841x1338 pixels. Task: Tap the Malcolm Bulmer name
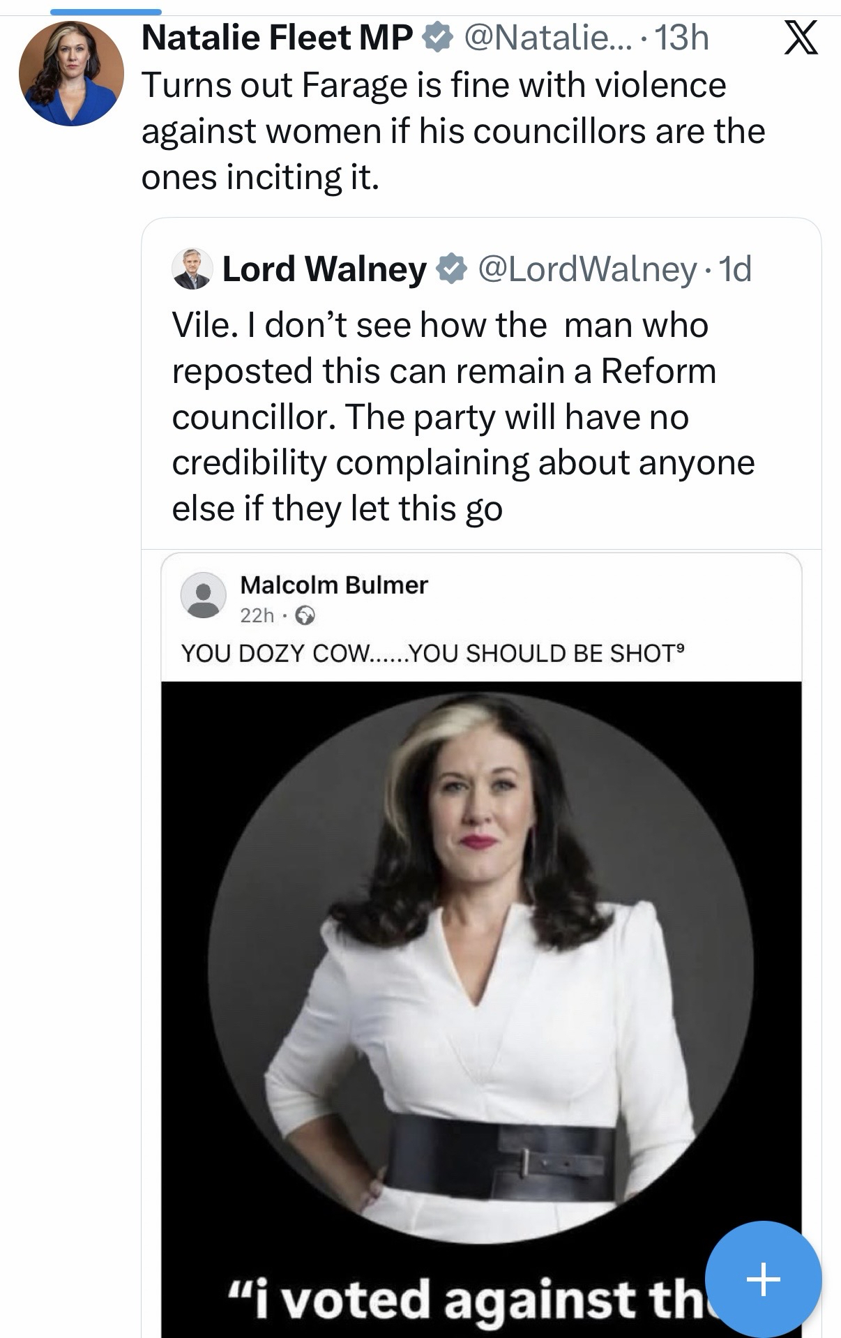click(333, 585)
